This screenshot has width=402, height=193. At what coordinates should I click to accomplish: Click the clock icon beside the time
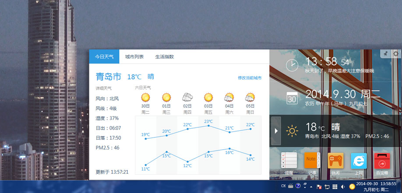[292, 65]
